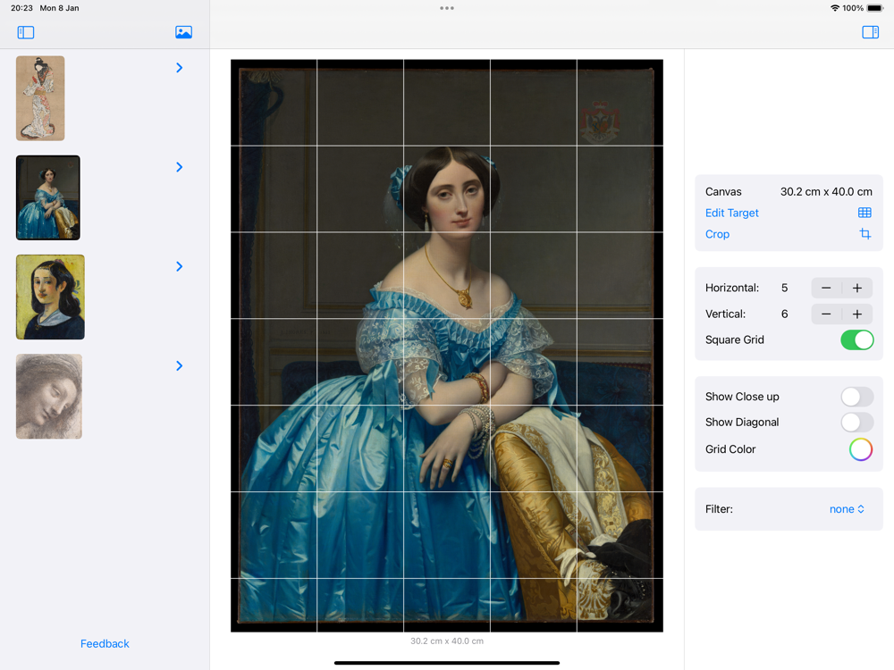The height and width of the screenshot is (670, 894).
Task: Tap the 20:23 clock in status bar
Action: point(21,8)
